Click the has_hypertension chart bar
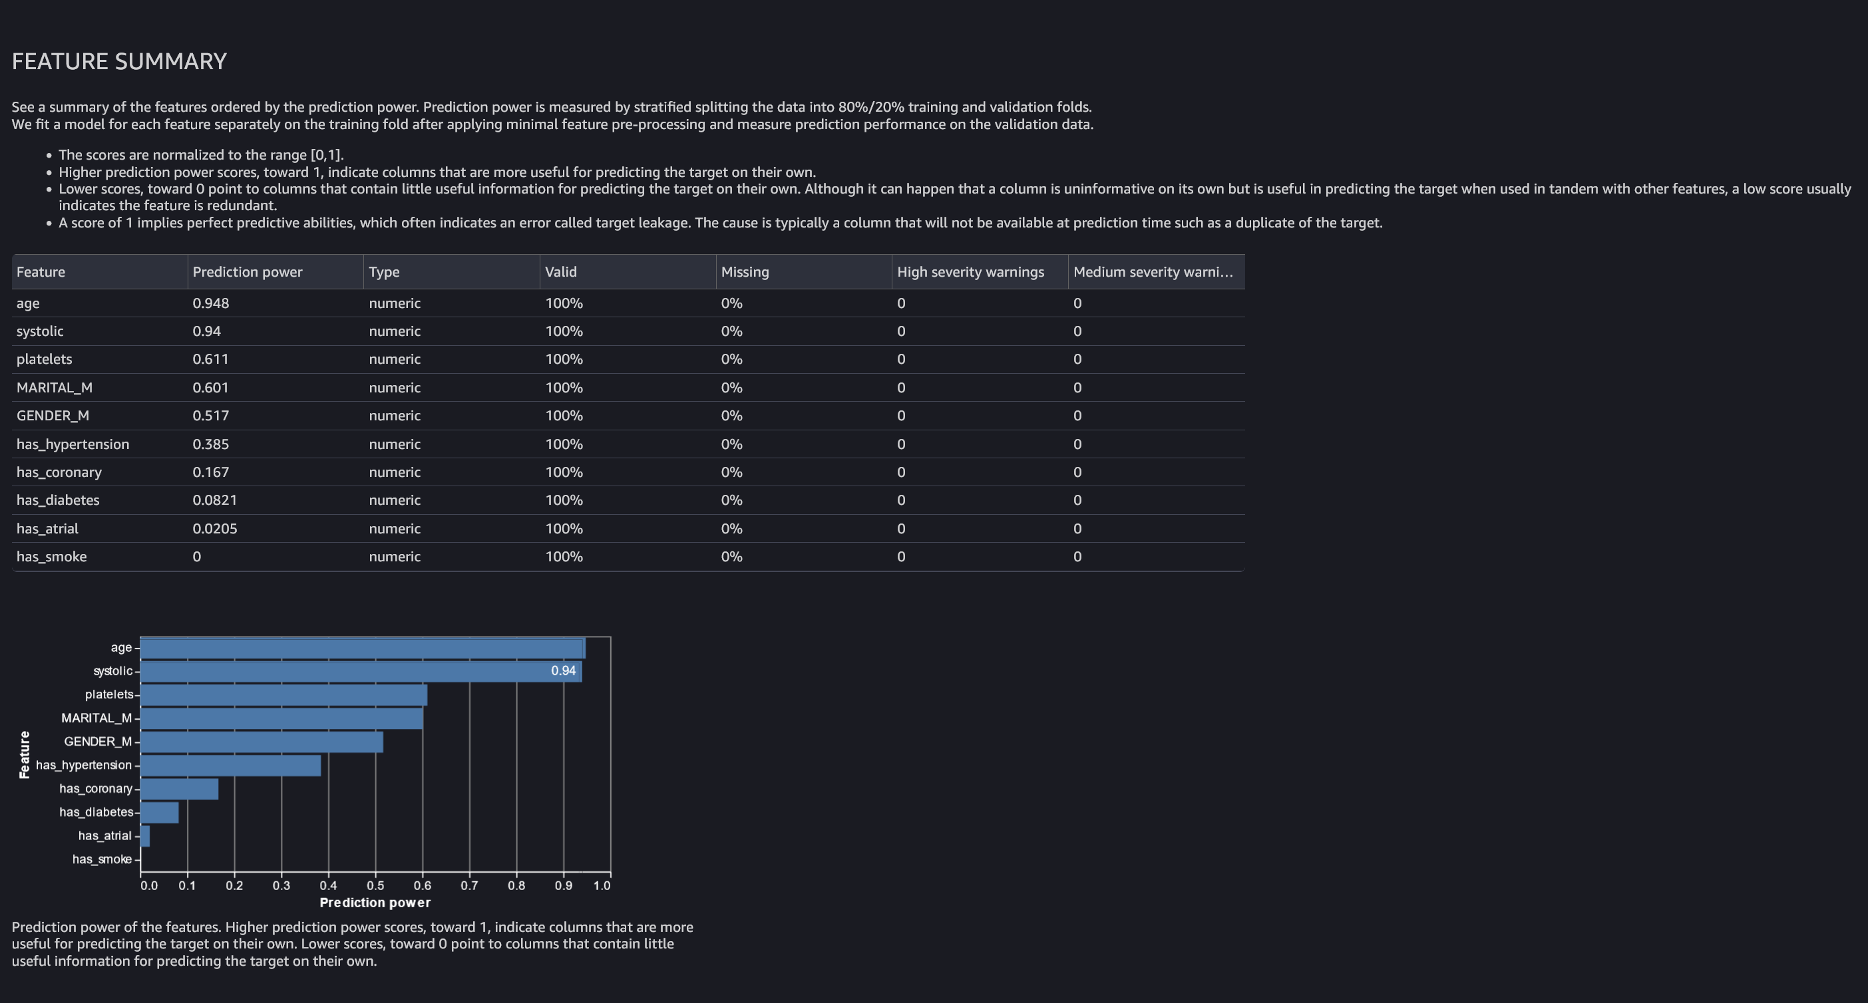The image size is (1868, 1003). click(231, 766)
